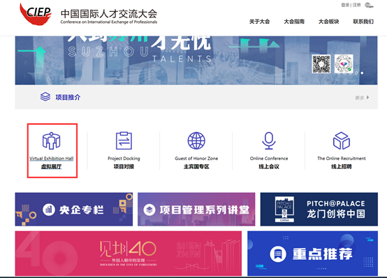Click the CIEP logo

(x=36, y=14)
